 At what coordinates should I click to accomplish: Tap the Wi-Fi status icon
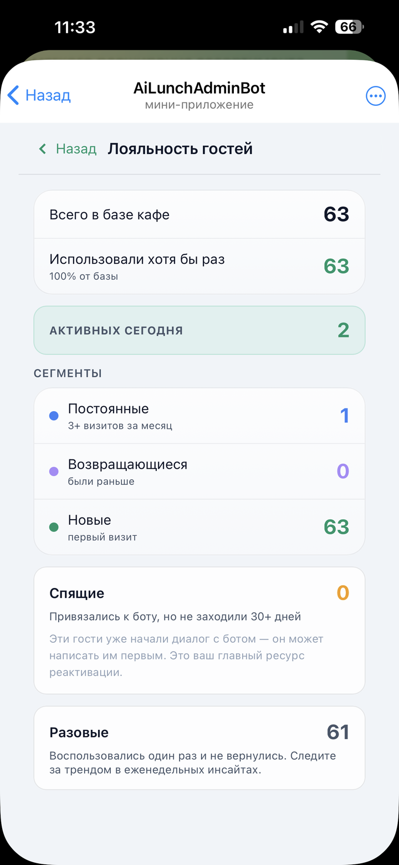coord(319,27)
